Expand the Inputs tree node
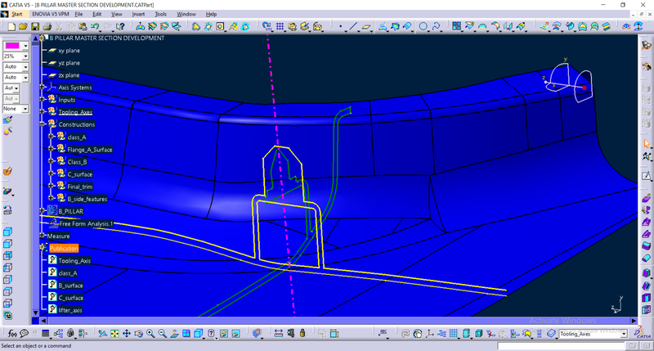Image resolution: width=654 pixels, height=351 pixels. coord(43,100)
